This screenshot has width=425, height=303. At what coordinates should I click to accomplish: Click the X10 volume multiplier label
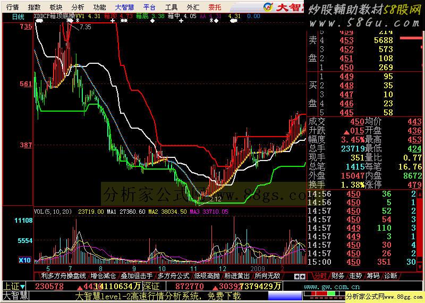[24, 260]
